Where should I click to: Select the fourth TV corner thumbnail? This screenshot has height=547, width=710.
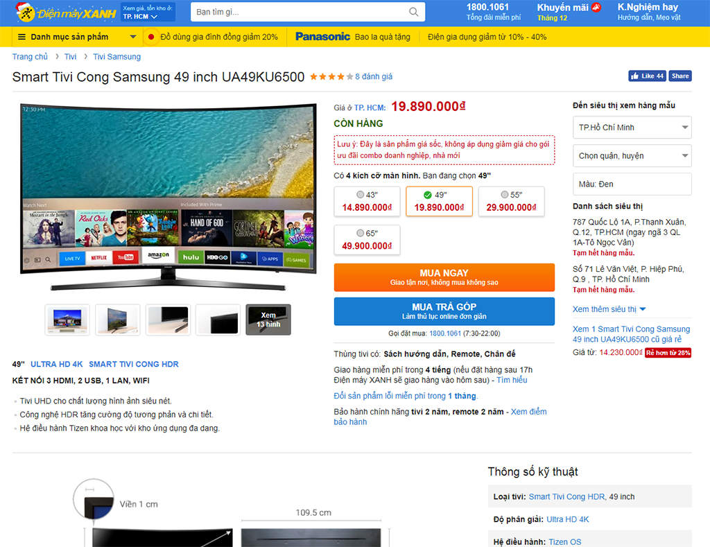[218, 320]
